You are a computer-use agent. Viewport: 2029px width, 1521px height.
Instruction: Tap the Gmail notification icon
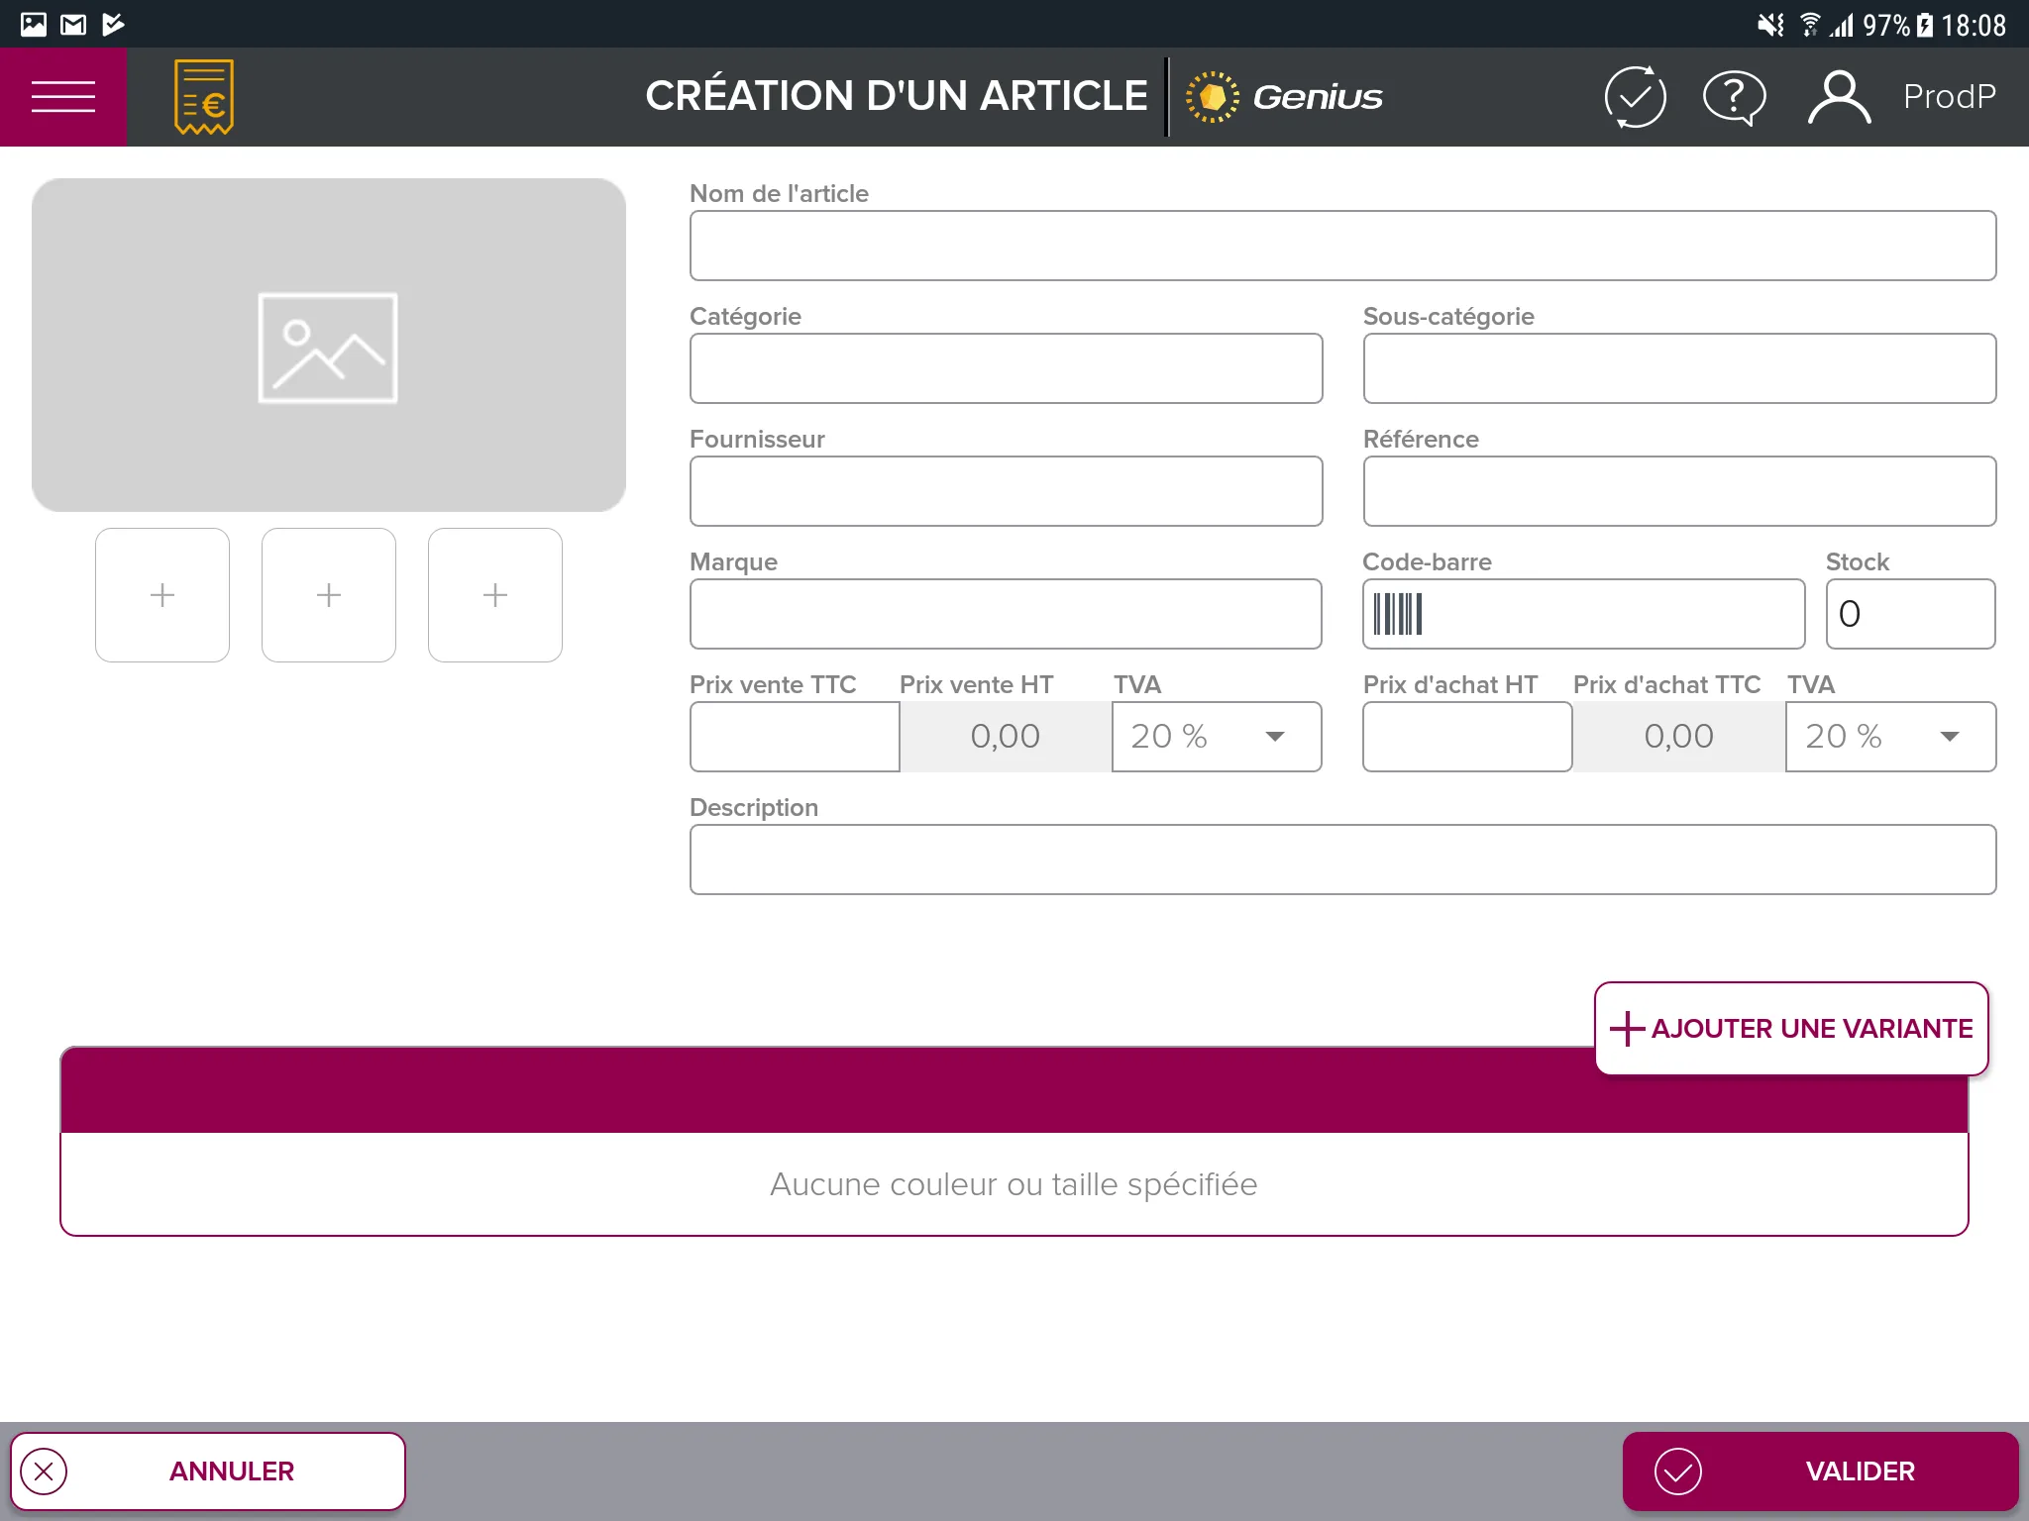coord(73,24)
